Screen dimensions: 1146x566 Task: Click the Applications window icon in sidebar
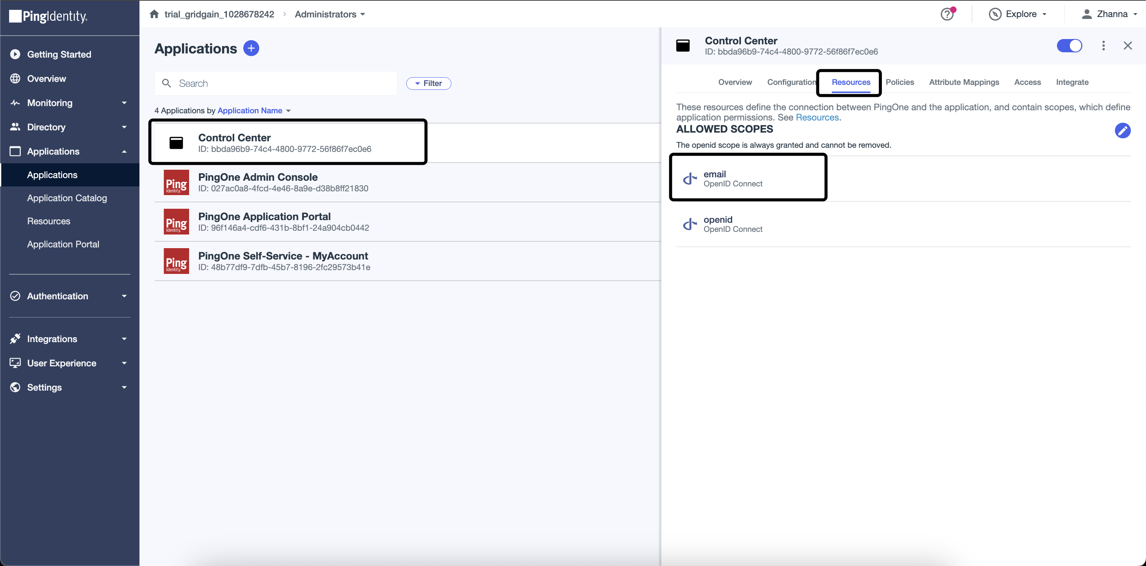[15, 151]
